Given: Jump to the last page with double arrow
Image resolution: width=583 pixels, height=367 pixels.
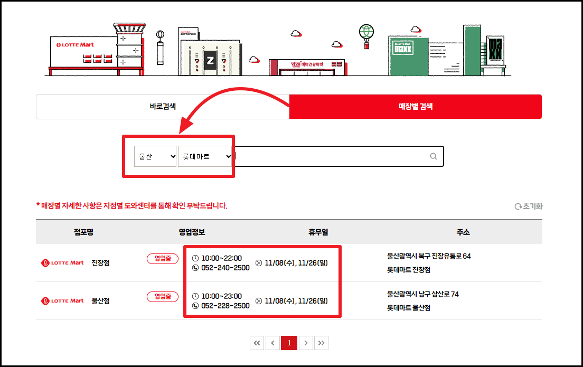Looking at the screenshot, I should pyautogui.click(x=322, y=342).
